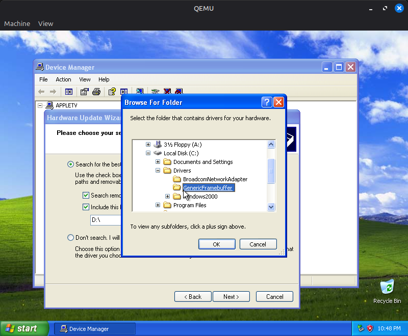Viewport: 408px width, 336px height.
Task: Click the Print icon in the toolbar
Action: click(96, 91)
